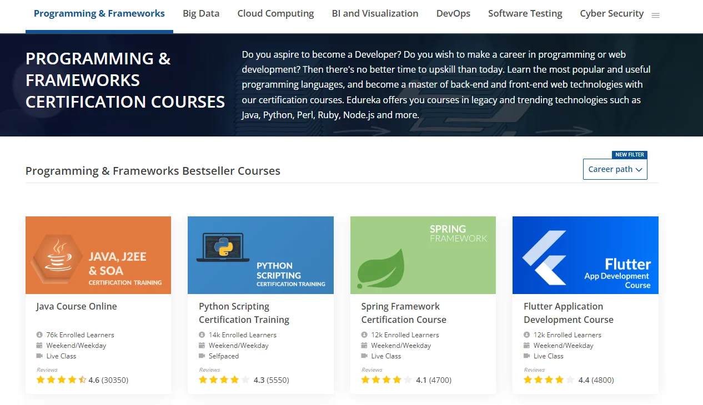Click the Python Scripting course thumbnail
Viewport: 703px width, 405px height.
(260, 255)
